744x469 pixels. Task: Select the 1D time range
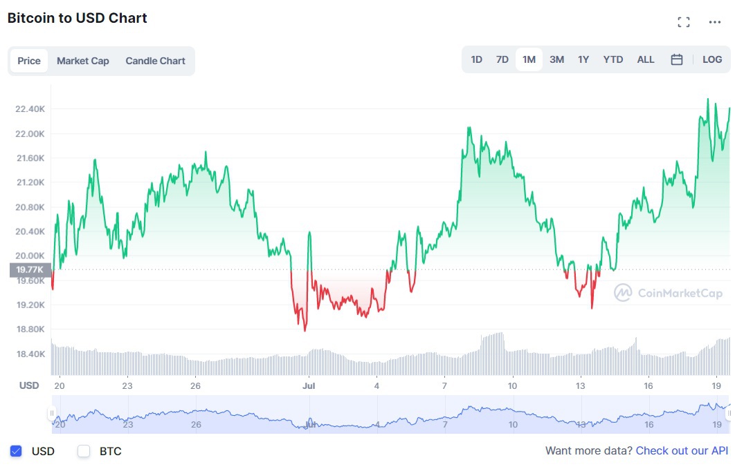(x=476, y=59)
